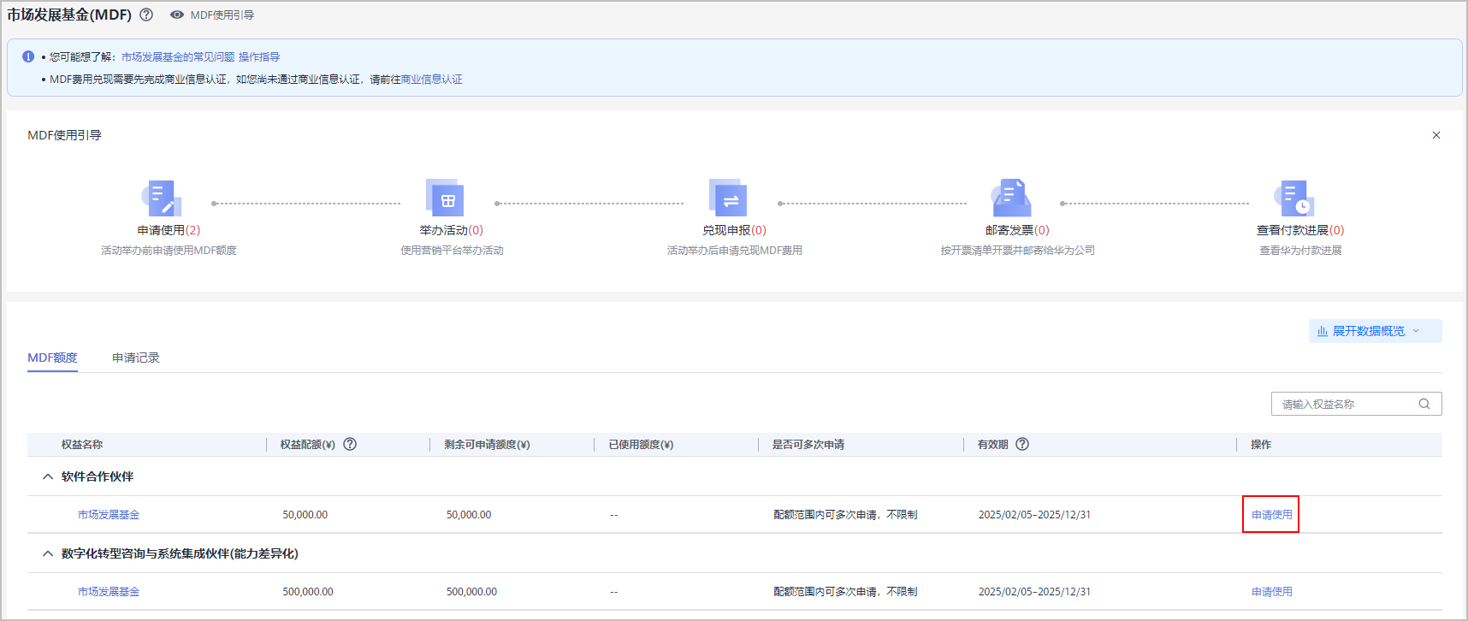Open 市场发展基金 link under 软件合作伙伴
The height and width of the screenshot is (621, 1468).
[109, 515]
